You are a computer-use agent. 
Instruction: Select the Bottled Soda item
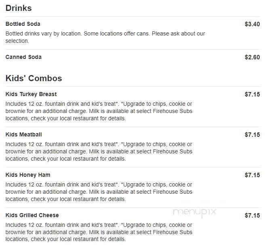pyautogui.click(x=23, y=24)
